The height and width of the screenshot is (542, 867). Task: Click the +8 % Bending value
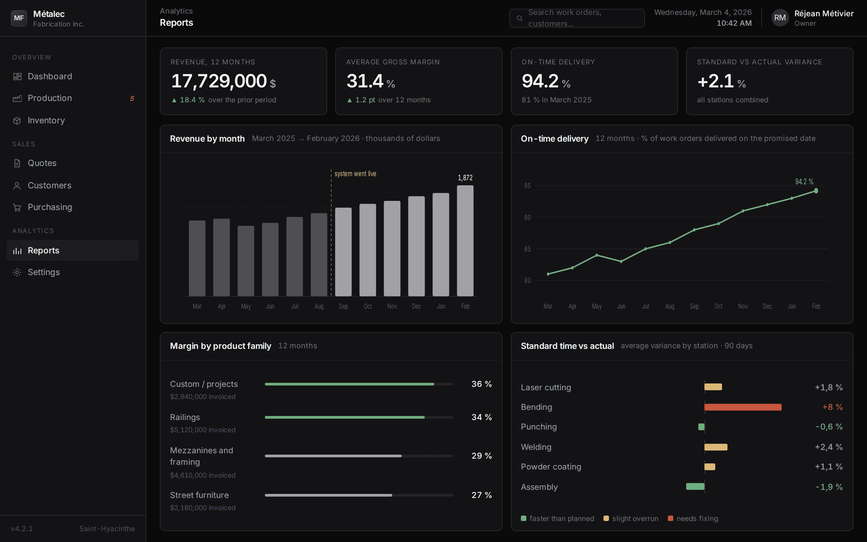832,407
